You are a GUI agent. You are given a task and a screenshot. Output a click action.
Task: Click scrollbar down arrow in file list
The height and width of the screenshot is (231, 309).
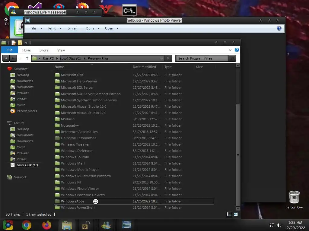click(x=238, y=208)
